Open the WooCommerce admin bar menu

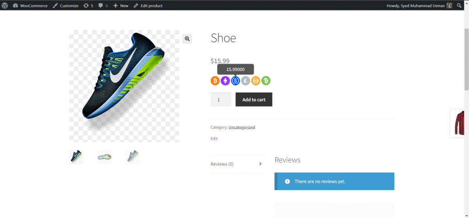[30, 5]
